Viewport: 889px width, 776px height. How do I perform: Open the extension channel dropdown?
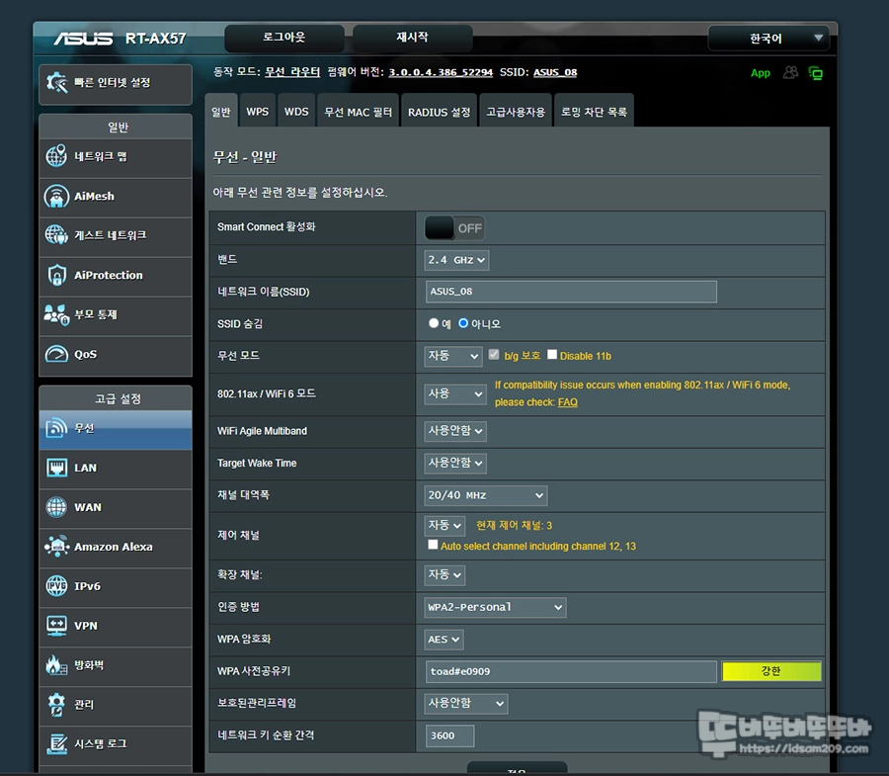coord(444,574)
